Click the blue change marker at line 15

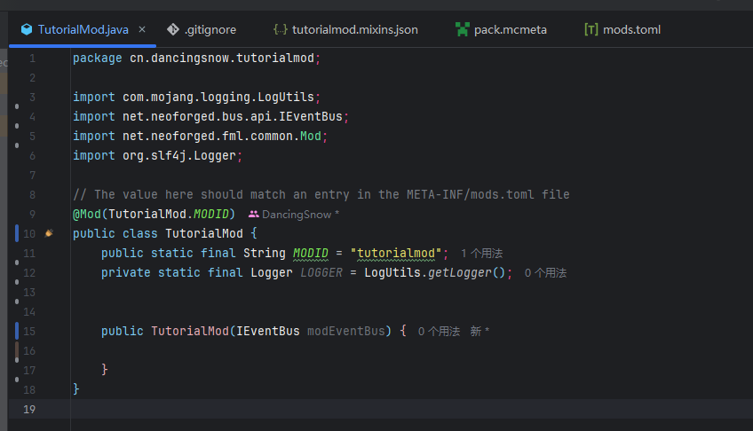17,331
